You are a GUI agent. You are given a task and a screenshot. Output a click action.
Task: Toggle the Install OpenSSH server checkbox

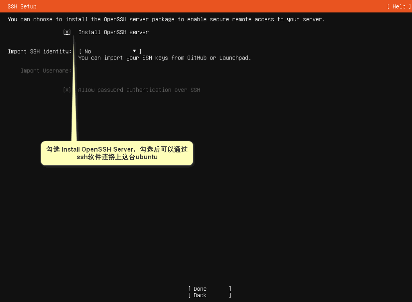(x=67, y=32)
